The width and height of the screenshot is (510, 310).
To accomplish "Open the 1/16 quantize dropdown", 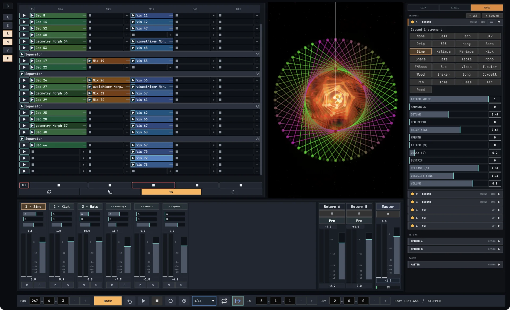I will pos(204,301).
